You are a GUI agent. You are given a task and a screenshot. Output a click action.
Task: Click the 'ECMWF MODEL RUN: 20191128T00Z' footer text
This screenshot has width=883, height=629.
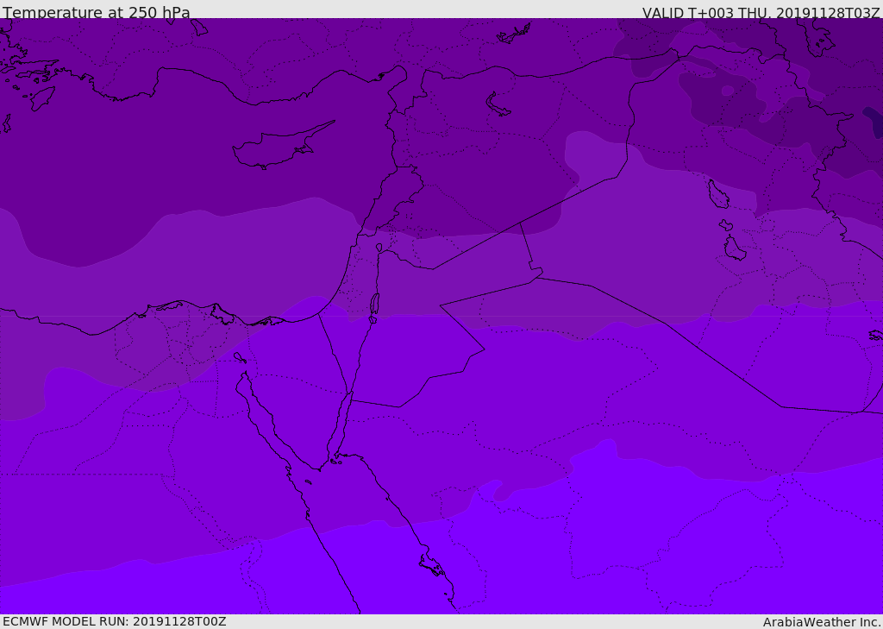pos(115,621)
